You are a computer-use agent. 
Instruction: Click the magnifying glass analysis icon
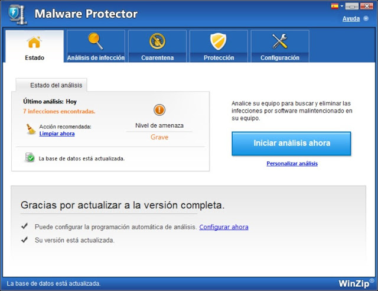pyautogui.click(x=96, y=41)
